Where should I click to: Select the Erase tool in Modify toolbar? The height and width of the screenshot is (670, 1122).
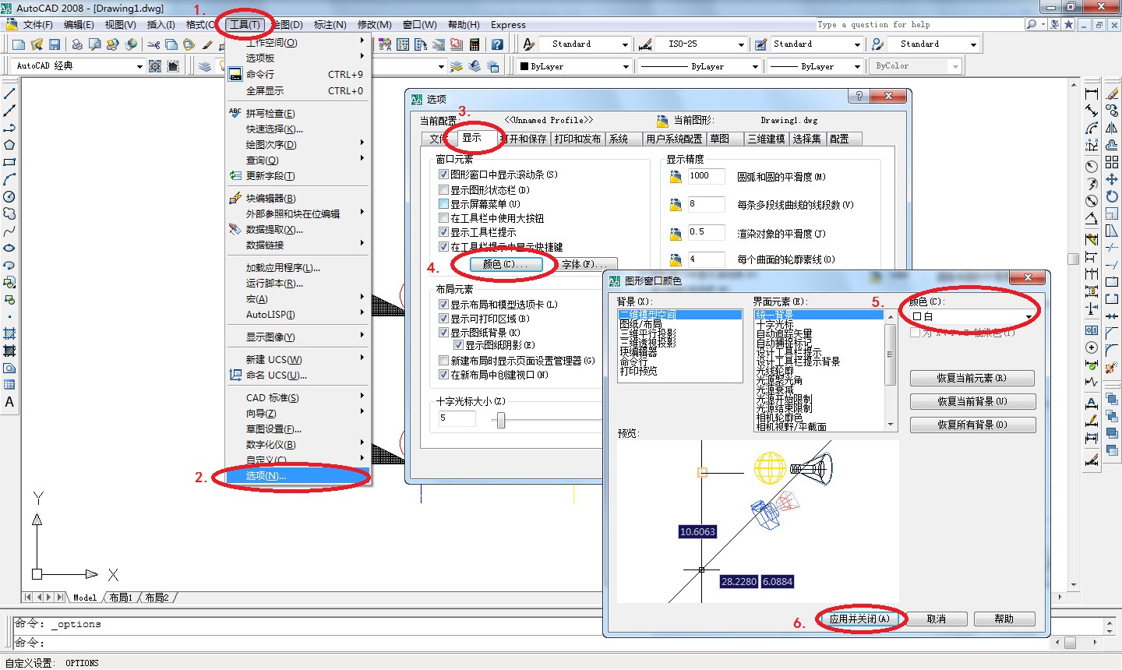(x=1112, y=93)
